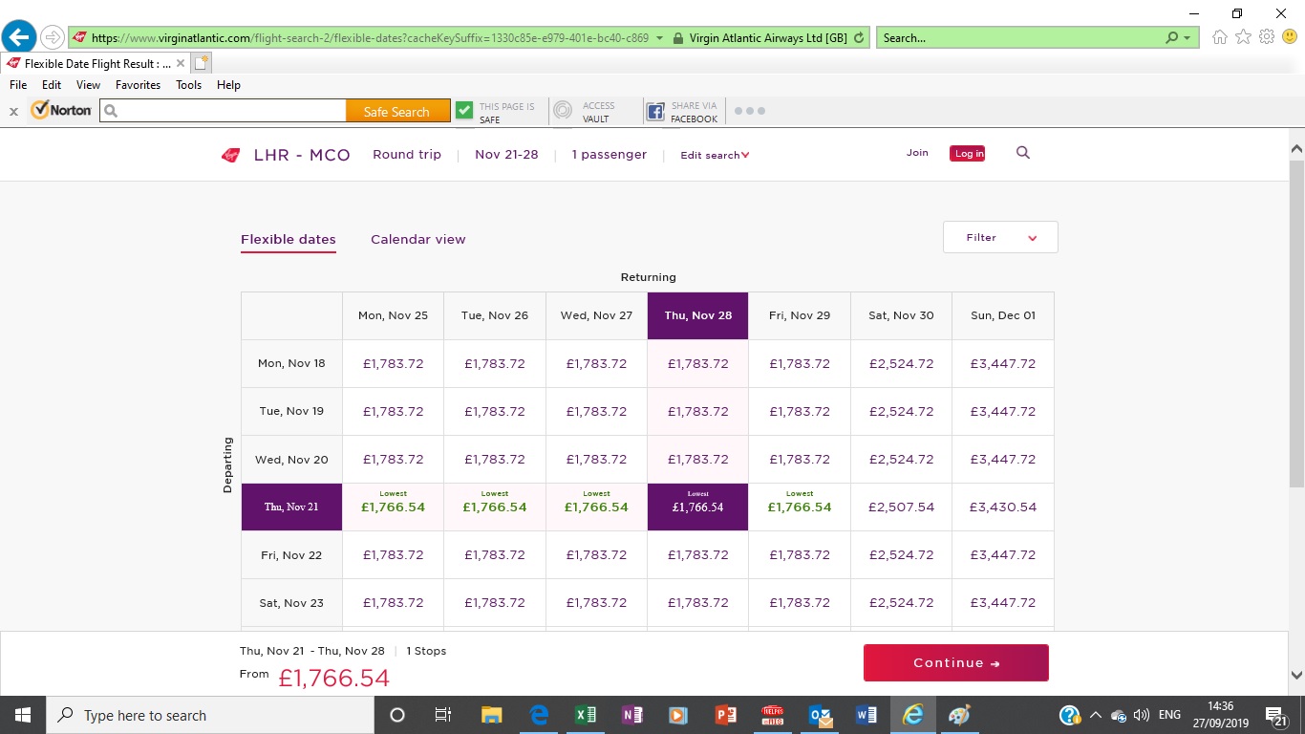Image resolution: width=1305 pixels, height=734 pixels.
Task: Select Sun, Dec 01 return column header
Action: click(1003, 315)
